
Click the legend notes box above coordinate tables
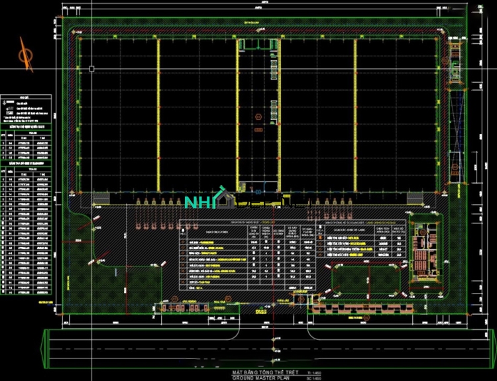click(x=26, y=109)
